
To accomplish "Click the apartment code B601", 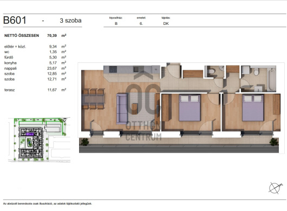I will 15,20.
